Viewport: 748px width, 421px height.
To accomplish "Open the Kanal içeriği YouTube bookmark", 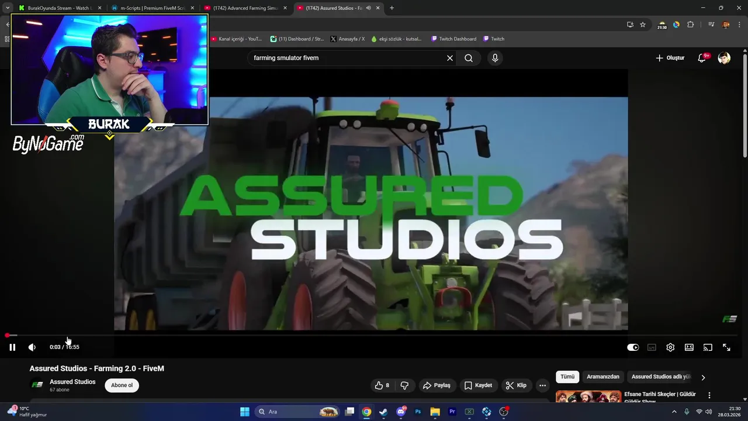I will pos(237,39).
